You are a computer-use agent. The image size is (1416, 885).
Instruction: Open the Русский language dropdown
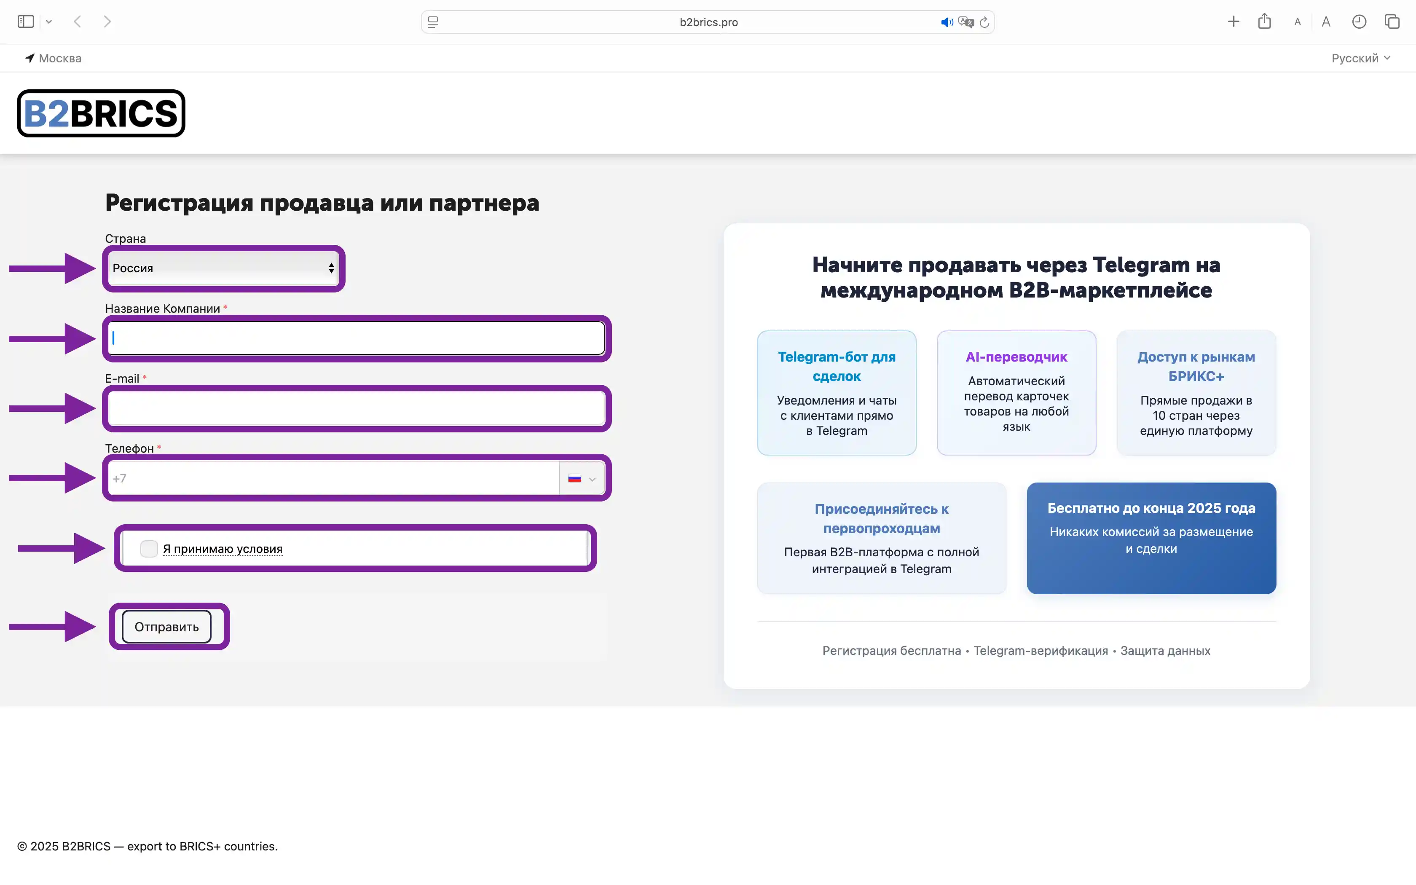coord(1360,58)
